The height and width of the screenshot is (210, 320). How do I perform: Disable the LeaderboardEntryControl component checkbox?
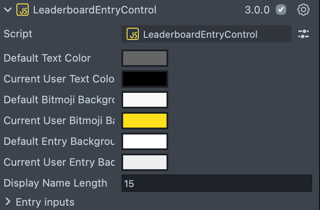click(281, 10)
